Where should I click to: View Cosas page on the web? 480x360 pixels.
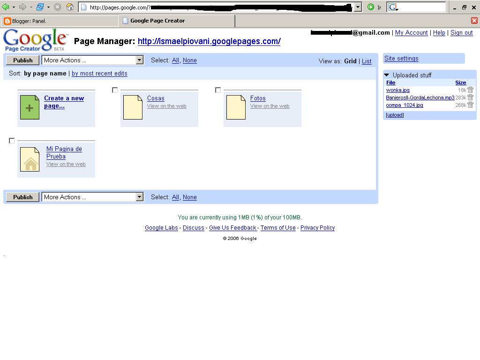(166, 106)
